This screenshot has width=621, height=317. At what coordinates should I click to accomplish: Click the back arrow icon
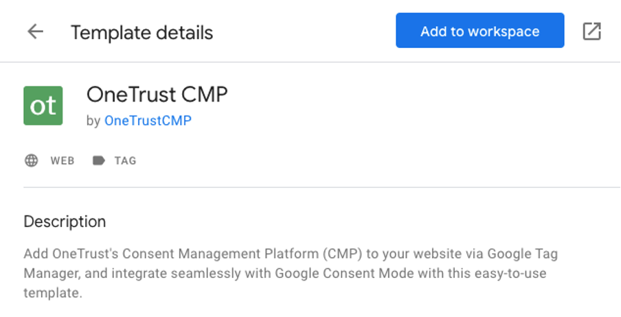pyautogui.click(x=35, y=32)
